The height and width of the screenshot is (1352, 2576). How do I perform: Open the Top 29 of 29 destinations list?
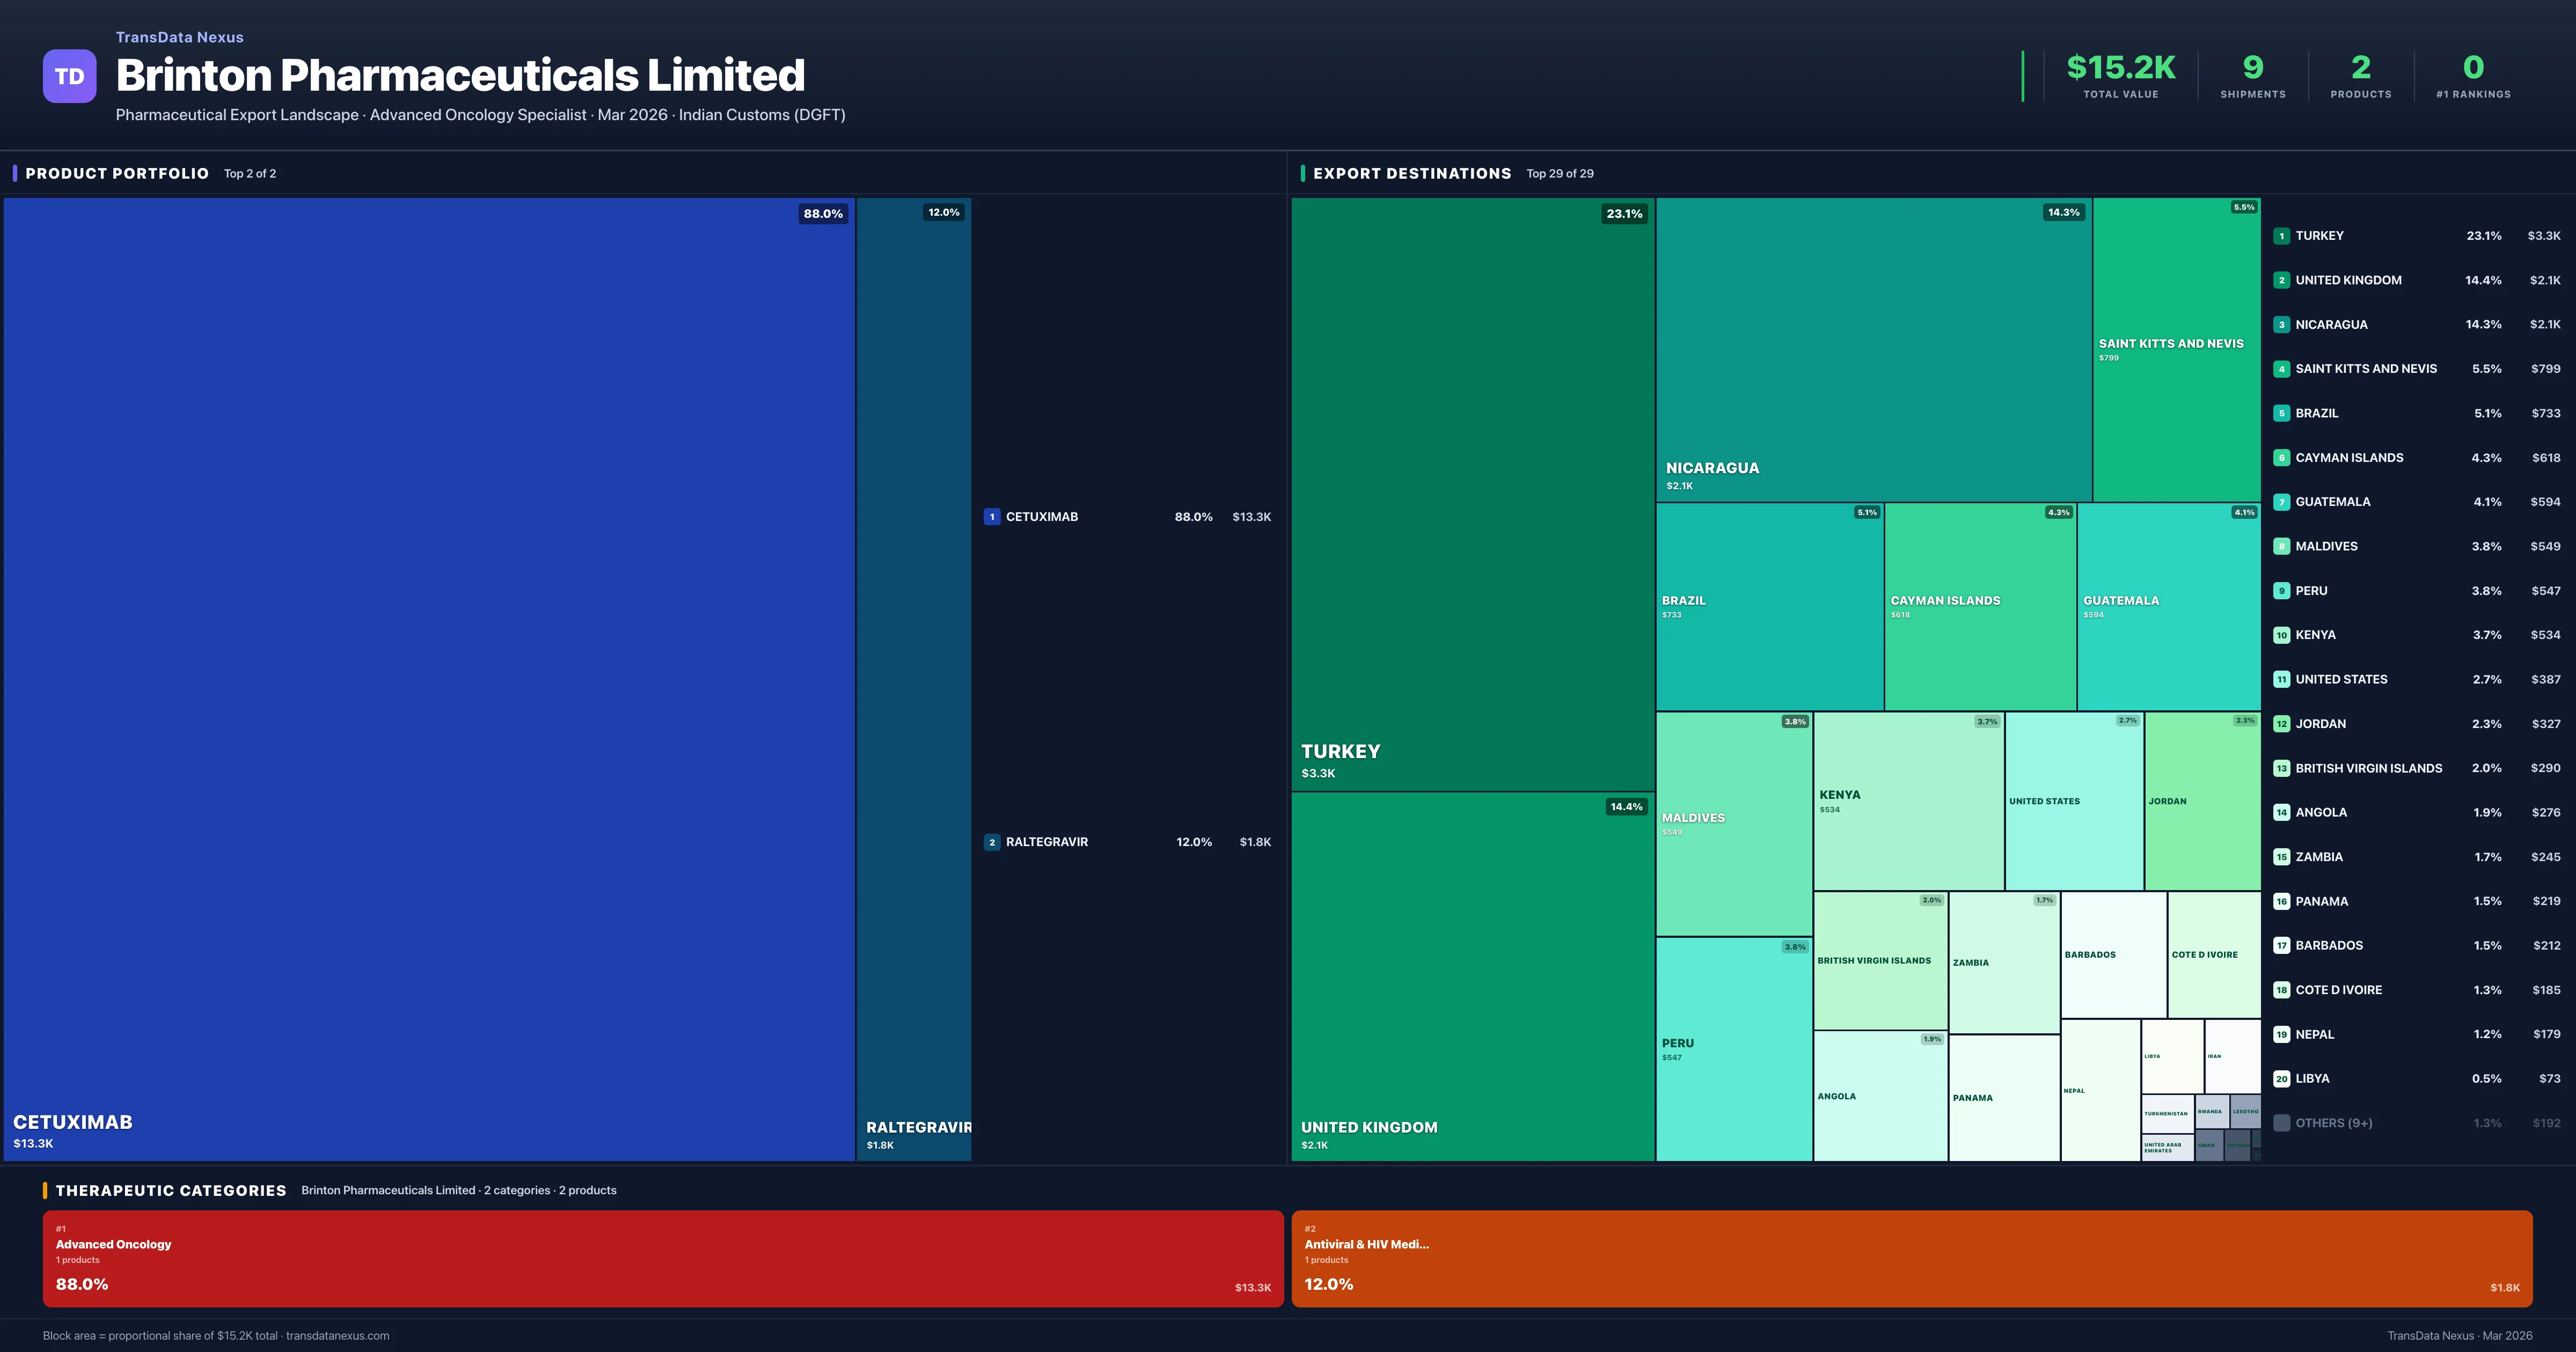tap(1559, 173)
